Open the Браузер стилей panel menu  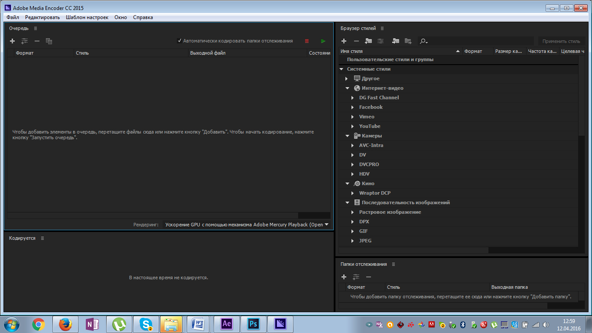click(382, 28)
